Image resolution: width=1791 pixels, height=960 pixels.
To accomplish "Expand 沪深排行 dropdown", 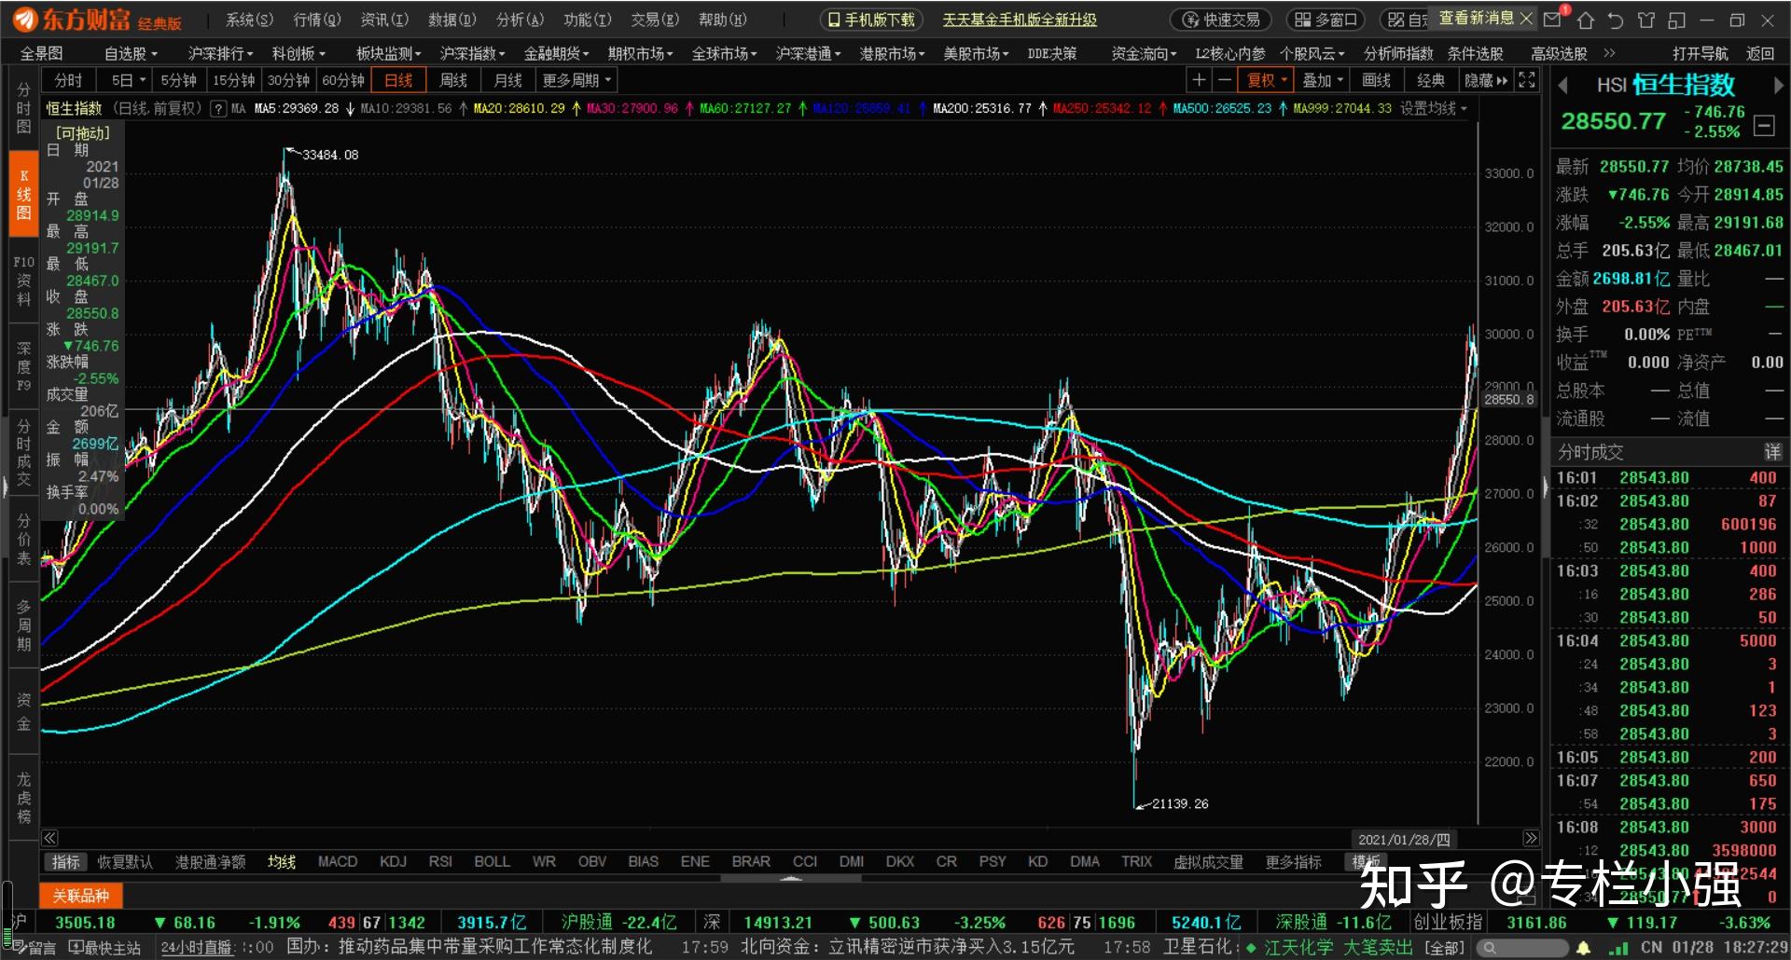I will [x=221, y=53].
